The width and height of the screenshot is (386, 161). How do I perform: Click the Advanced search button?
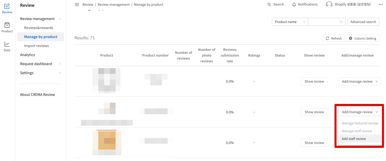[x=363, y=22]
